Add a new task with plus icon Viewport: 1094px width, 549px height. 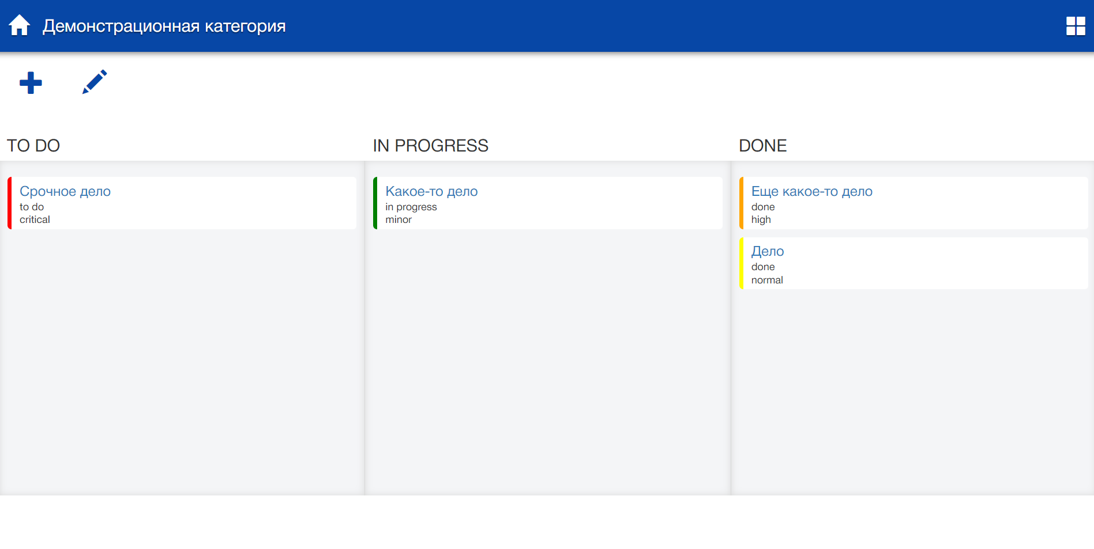(31, 83)
